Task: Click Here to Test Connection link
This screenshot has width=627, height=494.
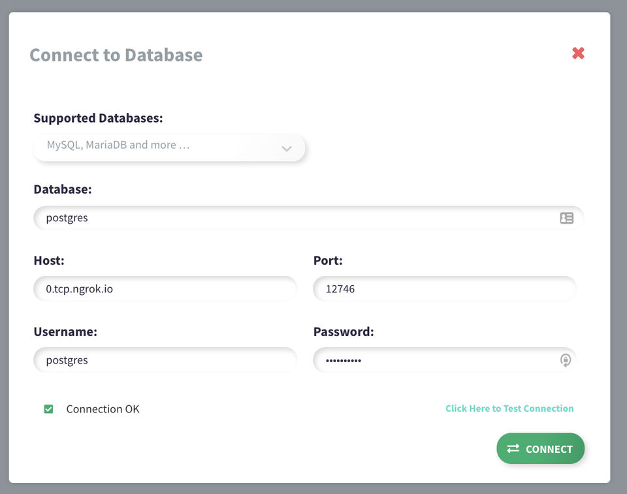Action: [x=509, y=409]
